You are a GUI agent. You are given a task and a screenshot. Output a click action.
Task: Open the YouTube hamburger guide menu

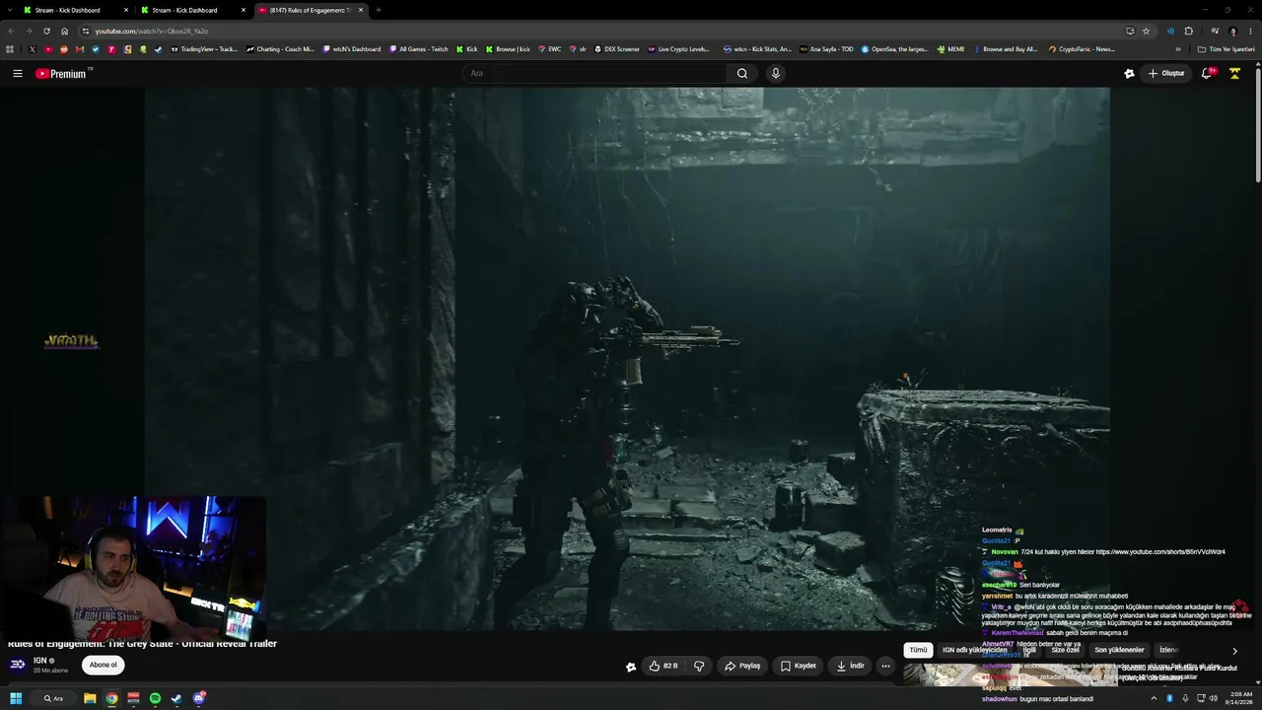point(17,73)
